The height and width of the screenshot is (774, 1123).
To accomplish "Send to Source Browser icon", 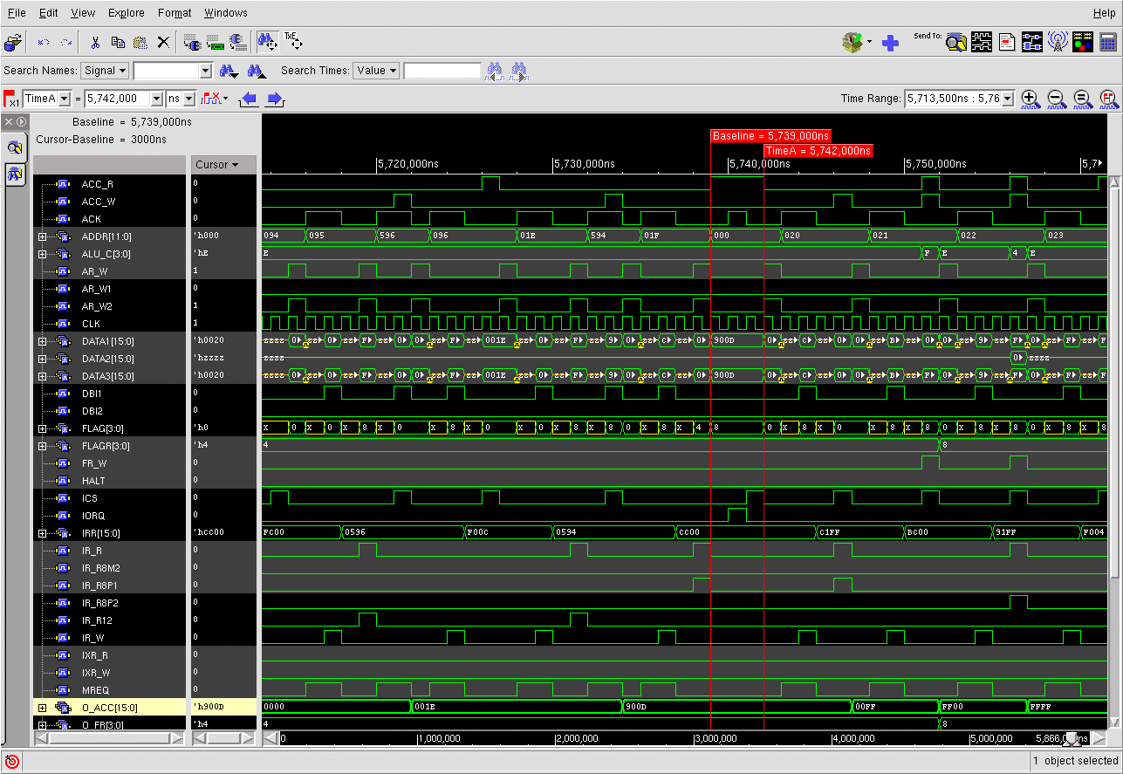I will click(x=1007, y=42).
